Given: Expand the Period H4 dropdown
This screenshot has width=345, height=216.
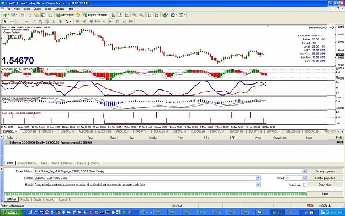Looking at the screenshot, I should point(304,178).
